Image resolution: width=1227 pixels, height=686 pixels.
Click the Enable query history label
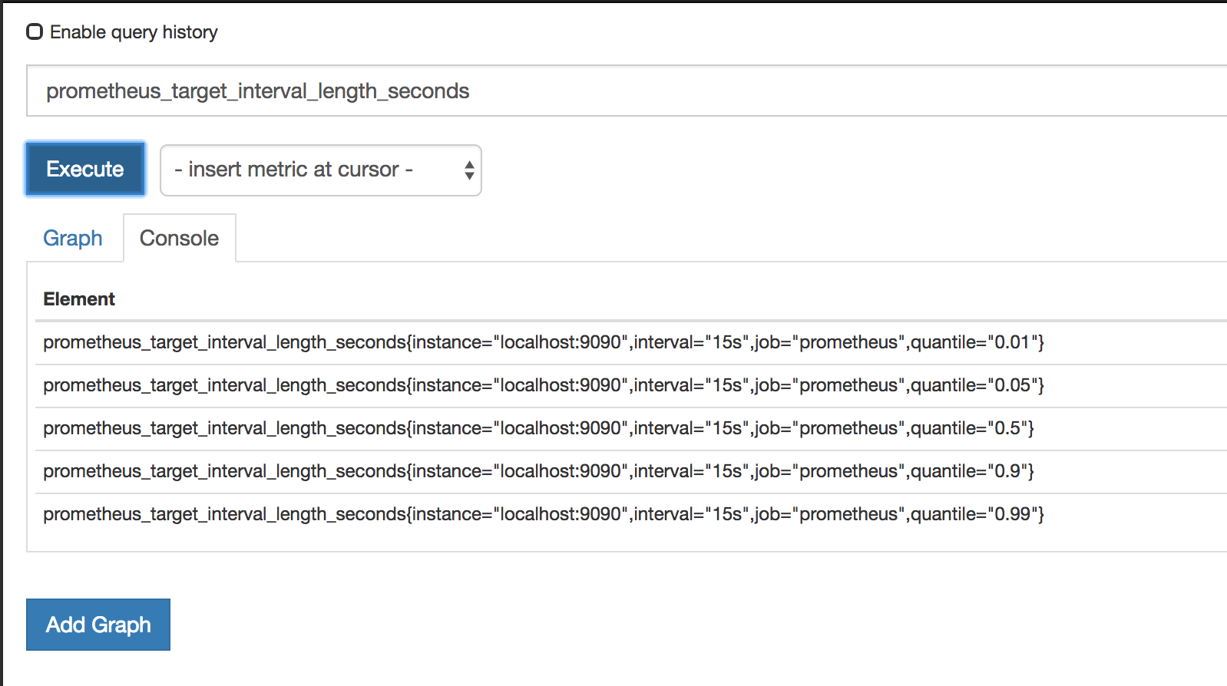[134, 32]
